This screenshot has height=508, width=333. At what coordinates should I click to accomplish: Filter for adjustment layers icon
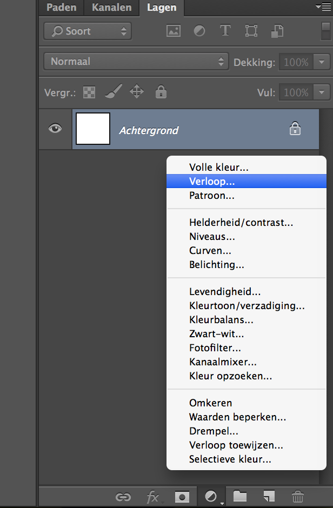(x=199, y=31)
